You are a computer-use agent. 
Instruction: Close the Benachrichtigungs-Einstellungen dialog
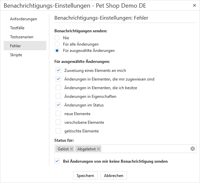pos(194,6)
